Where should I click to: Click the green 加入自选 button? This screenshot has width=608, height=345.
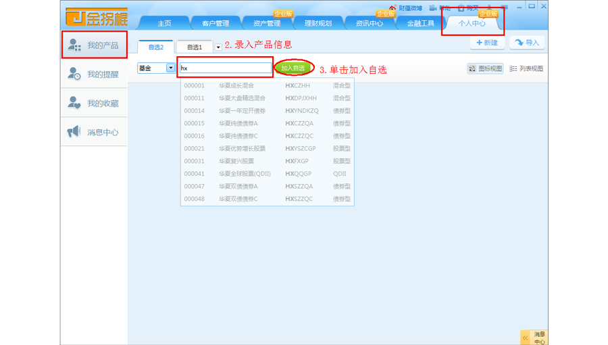[x=293, y=68]
